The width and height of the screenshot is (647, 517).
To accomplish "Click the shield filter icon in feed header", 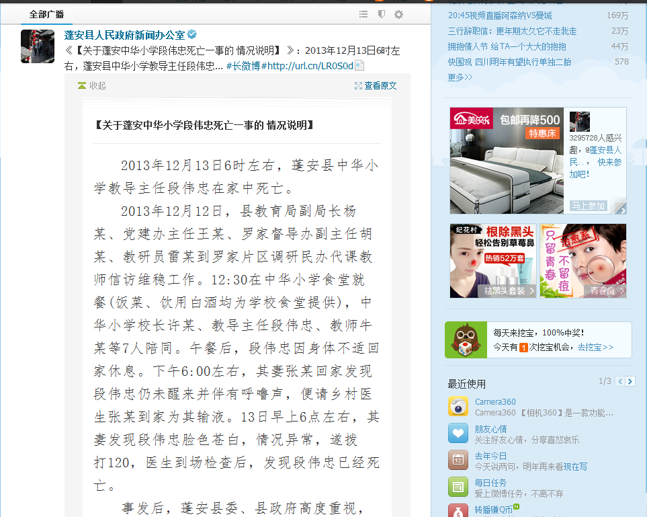I will tap(381, 14).
